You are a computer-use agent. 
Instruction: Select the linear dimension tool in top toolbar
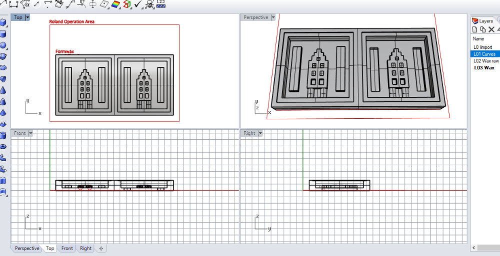pyautogui.click(x=13, y=4)
